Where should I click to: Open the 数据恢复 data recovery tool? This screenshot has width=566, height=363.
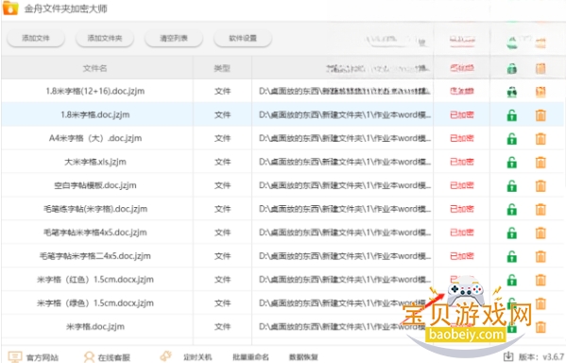coord(303,357)
